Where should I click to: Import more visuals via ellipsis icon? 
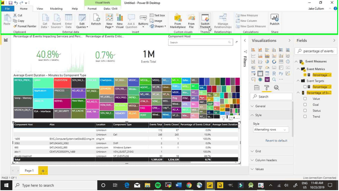pyautogui.click(x=281, y=79)
